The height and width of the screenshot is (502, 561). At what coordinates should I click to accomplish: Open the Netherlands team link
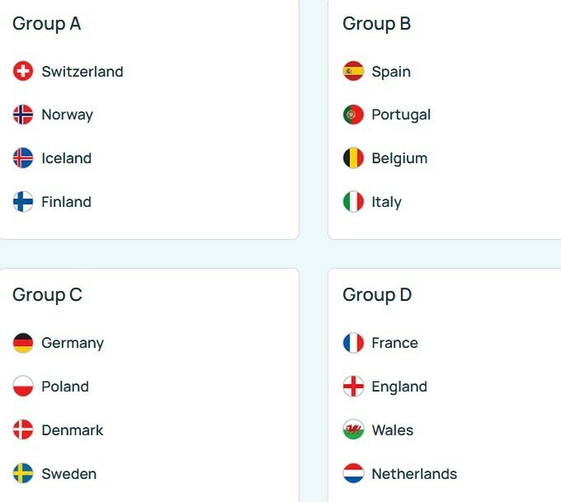pos(414,474)
